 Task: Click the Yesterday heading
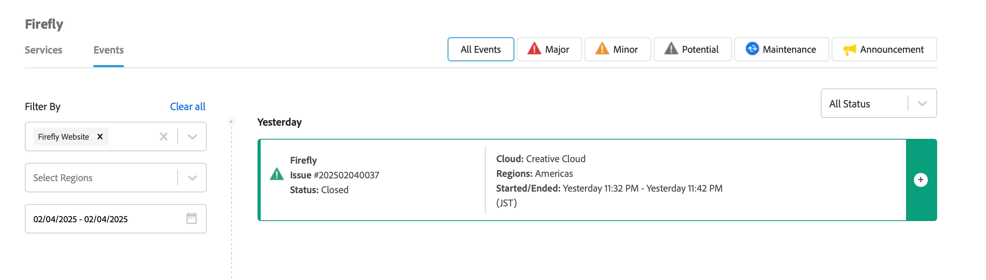click(279, 122)
